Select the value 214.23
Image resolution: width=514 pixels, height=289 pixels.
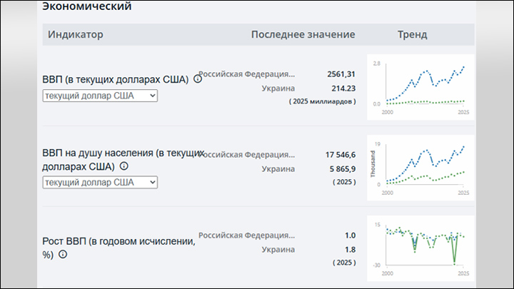[343, 88]
